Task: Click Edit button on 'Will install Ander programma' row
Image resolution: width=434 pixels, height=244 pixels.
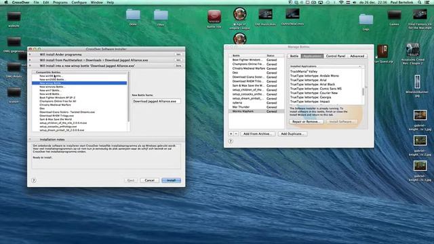Action: (x=178, y=54)
